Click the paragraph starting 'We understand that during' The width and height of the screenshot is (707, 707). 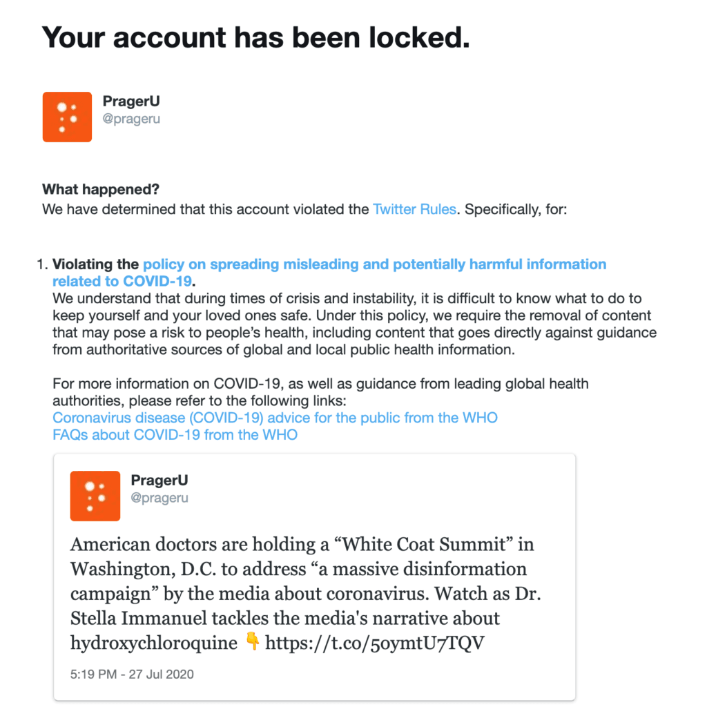click(x=354, y=325)
